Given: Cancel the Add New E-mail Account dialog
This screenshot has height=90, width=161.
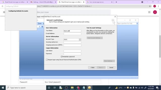Looking at the screenshot, I should pyautogui.click(x=111, y=67).
